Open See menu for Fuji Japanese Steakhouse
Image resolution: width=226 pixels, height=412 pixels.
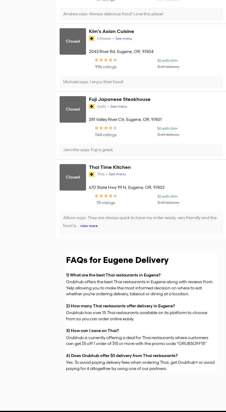[119, 106]
